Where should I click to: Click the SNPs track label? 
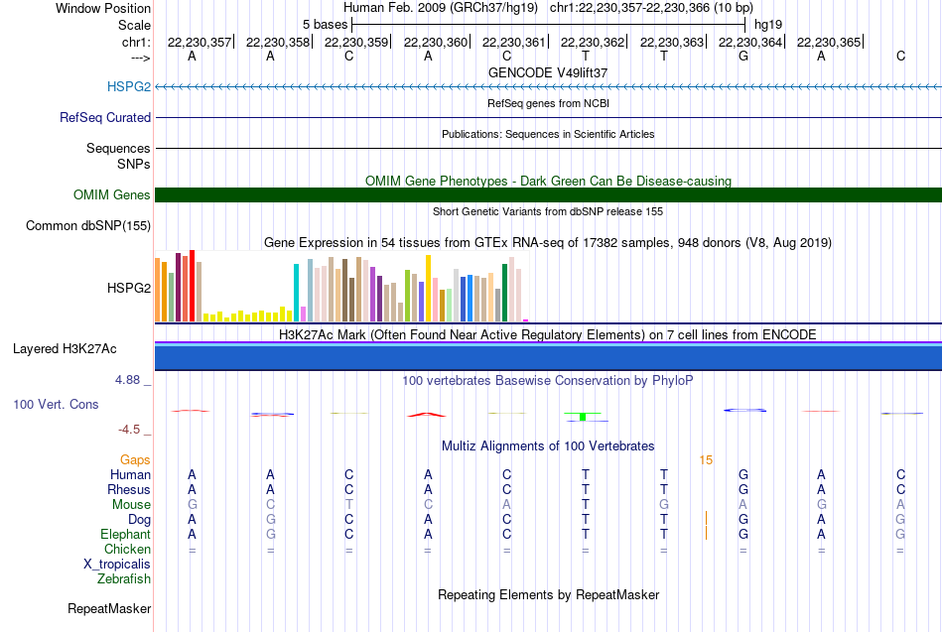(x=134, y=164)
